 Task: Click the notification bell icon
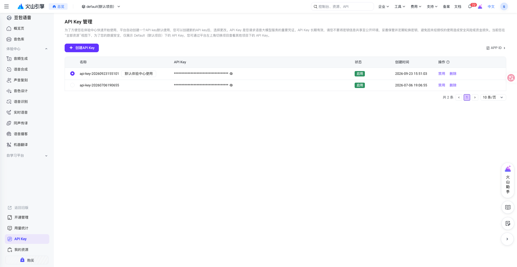point(470,7)
